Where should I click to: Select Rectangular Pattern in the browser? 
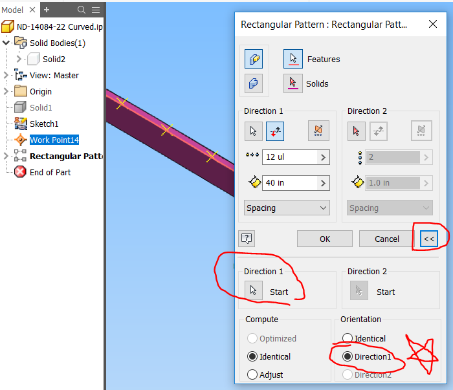tap(66, 156)
